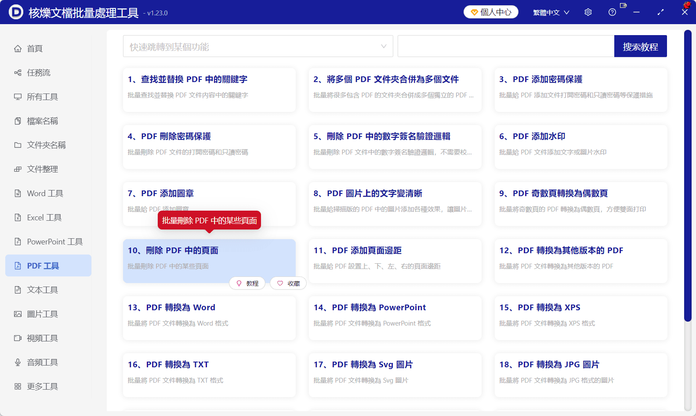Open card 1 查找並替換 PDF 中的關鍵字
Viewport: 696px width, 416px height.
click(209, 90)
